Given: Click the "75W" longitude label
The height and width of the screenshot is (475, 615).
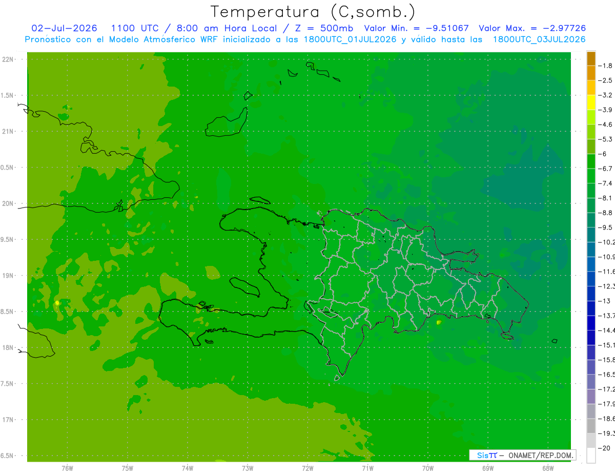Looking at the screenshot, I should tap(128, 468).
